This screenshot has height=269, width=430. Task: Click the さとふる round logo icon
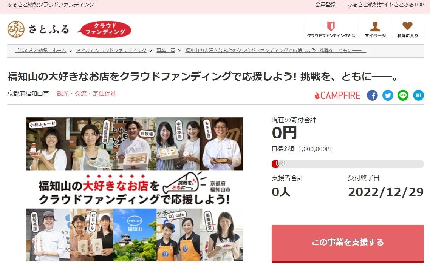pos(16,29)
